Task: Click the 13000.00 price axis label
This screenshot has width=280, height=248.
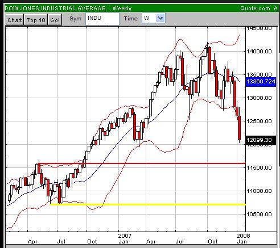Action: coord(259,98)
